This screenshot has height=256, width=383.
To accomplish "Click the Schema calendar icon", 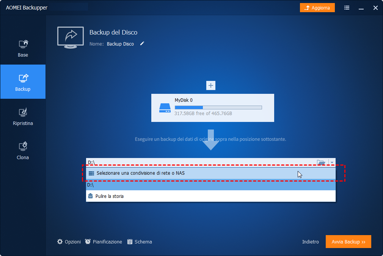I will click(130, 242).
